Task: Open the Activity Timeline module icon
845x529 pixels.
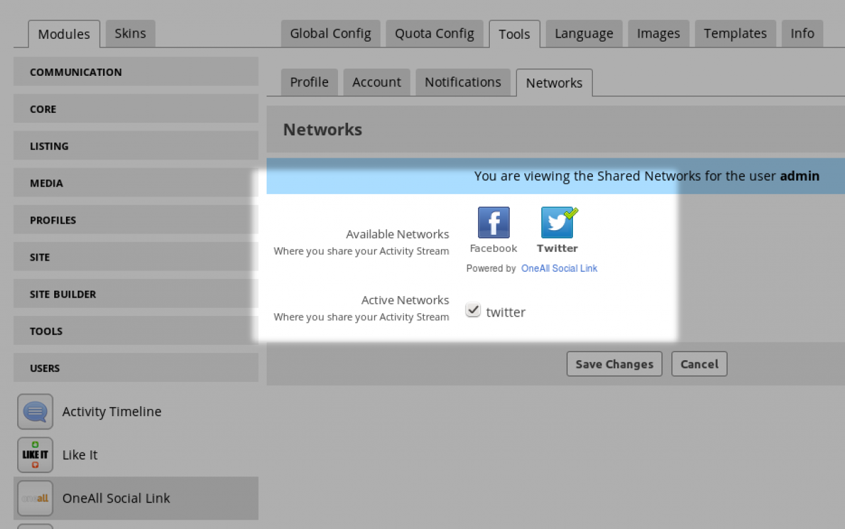Action: (35, 412)
